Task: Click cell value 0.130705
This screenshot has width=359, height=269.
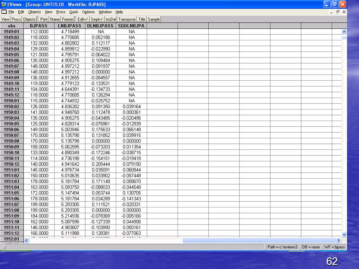Action: (132, 193)
